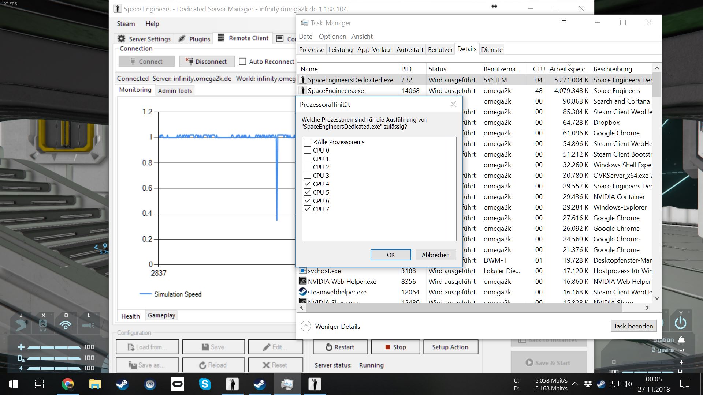This screenshot has width=703, height=395.
Task: Sort by the Arbeitsspeicher column header
Action: 569,69
